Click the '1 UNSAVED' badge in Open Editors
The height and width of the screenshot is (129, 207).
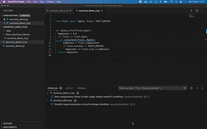tap(24, 15)
